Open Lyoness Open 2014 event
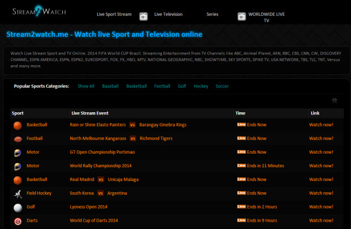 pyautogui.click(x=88, y=207)
